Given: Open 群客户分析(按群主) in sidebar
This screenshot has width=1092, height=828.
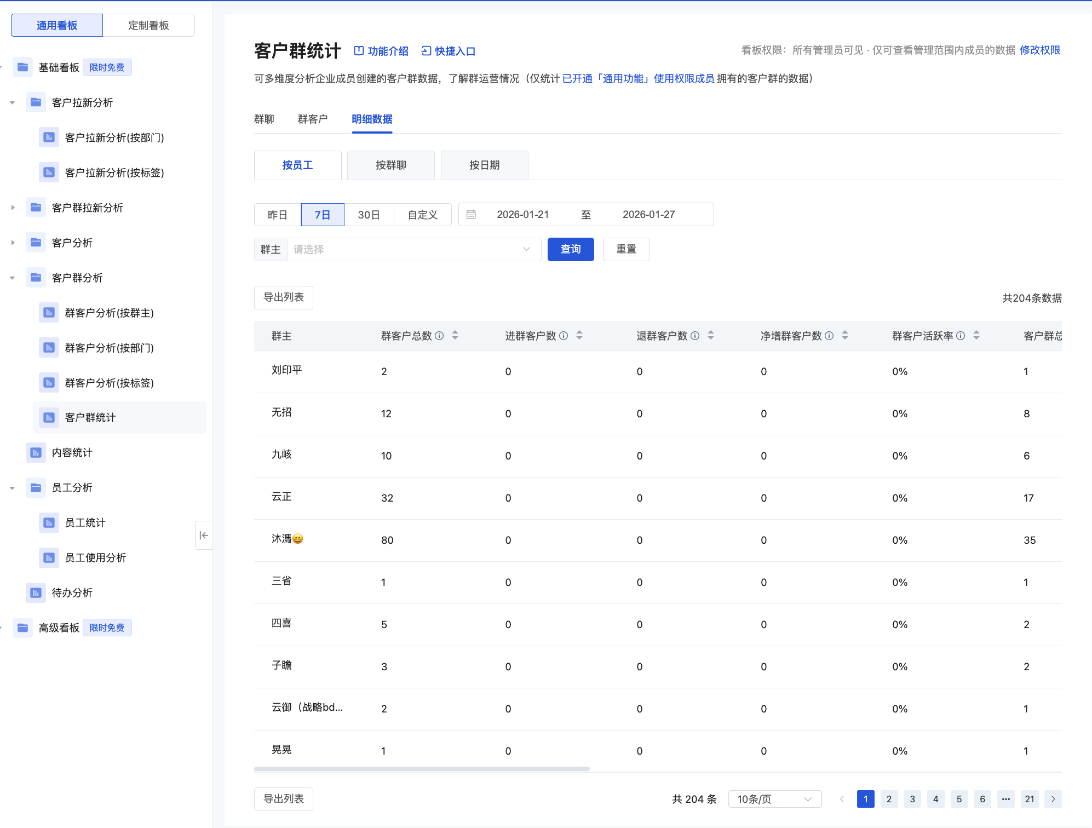Looking at the screenshot, I should pos(110,313).
